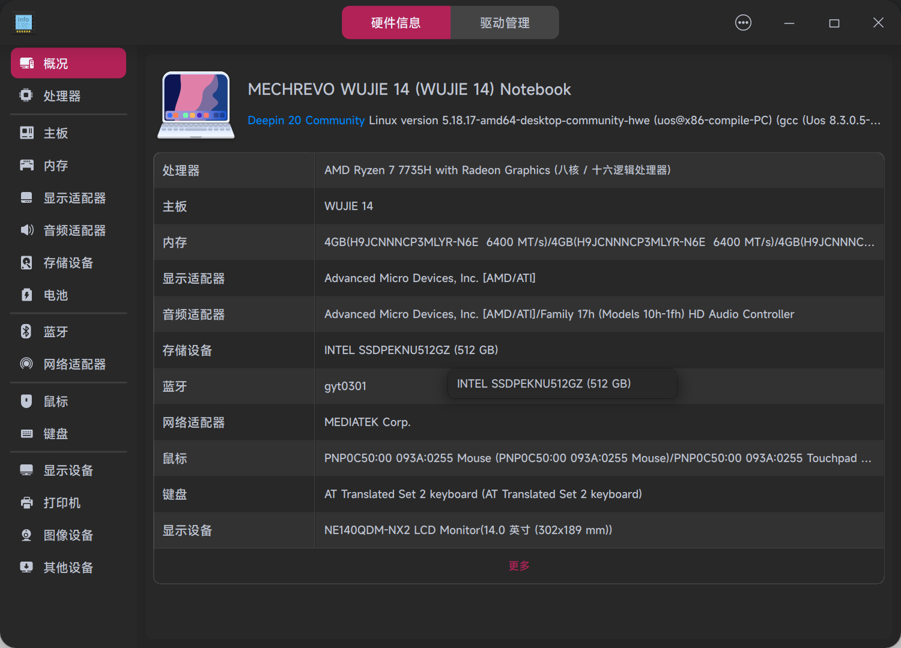The height and width of the screenshot is (648, 901).
Task: Open the three-dot options menu
Action: [x=743, y=22]
